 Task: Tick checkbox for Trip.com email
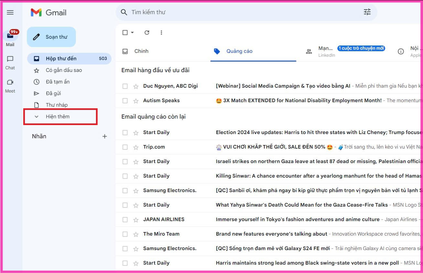point(125,147)
